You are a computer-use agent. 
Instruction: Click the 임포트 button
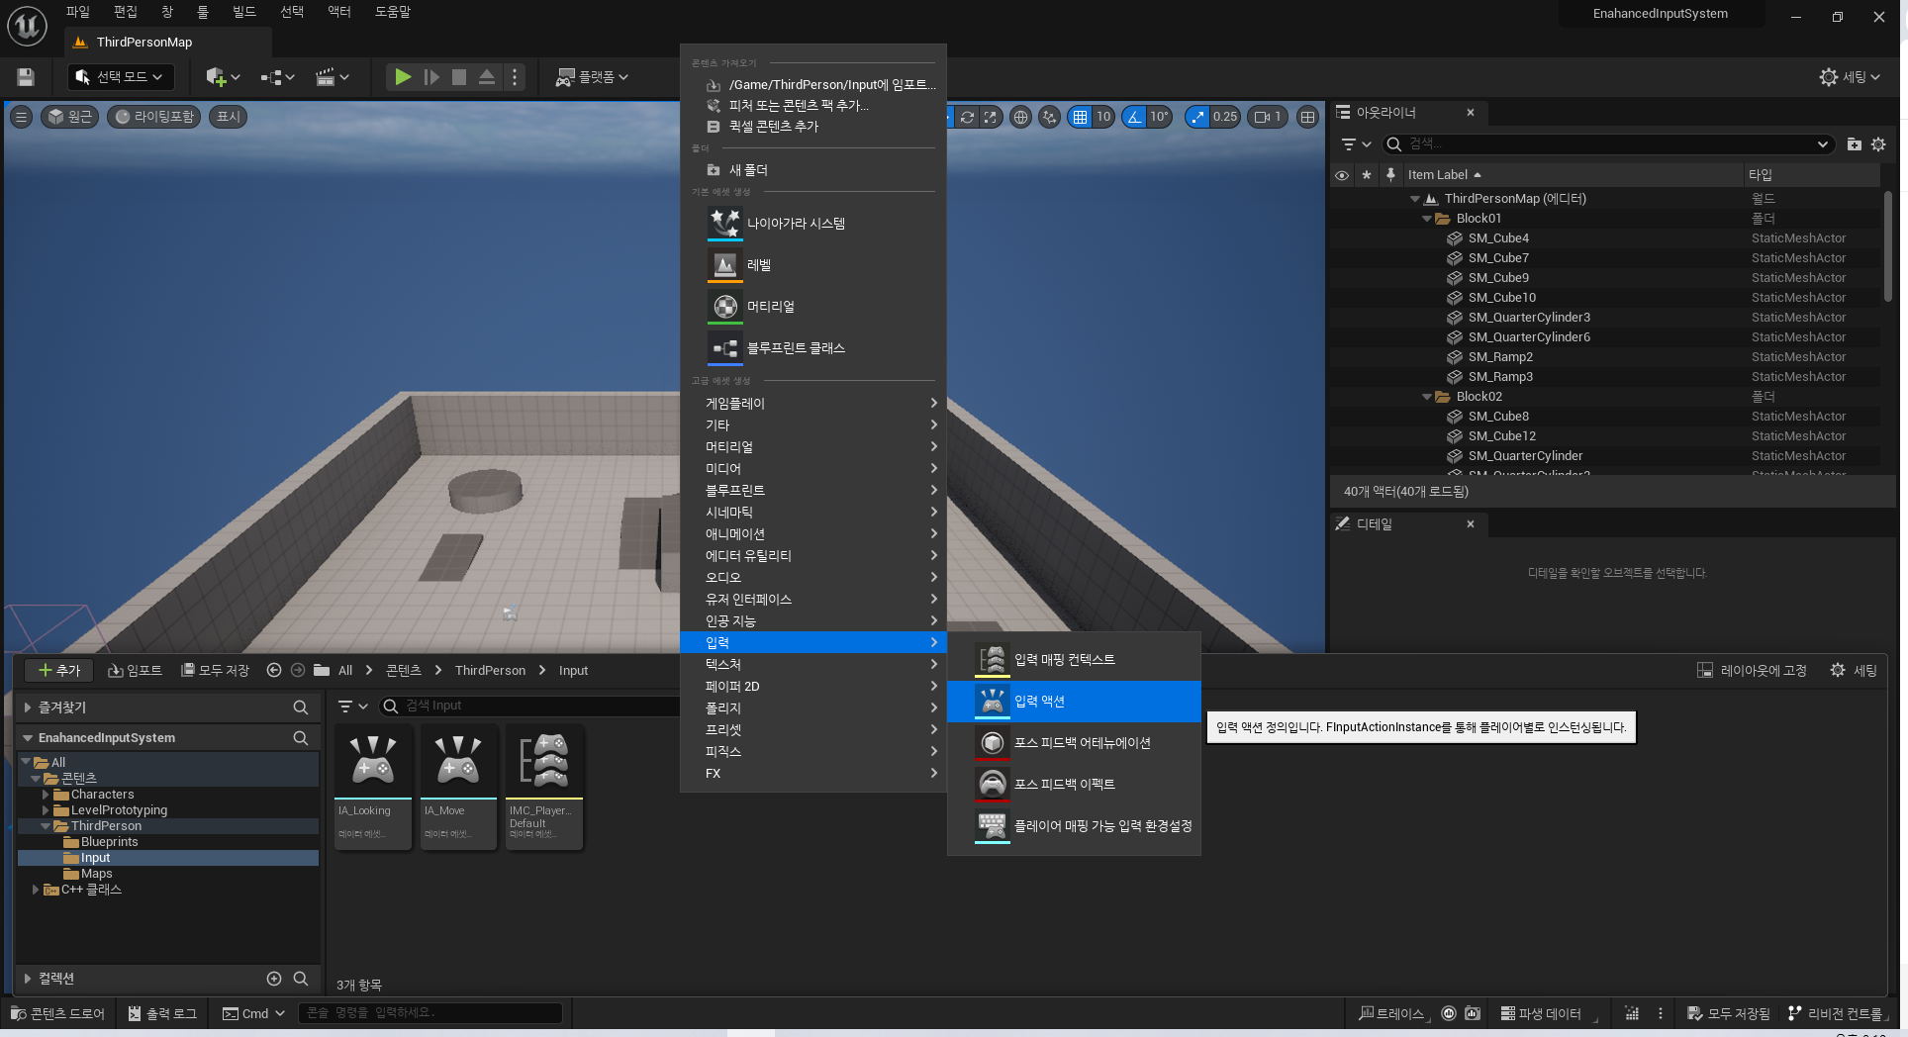tap(135, 671)
